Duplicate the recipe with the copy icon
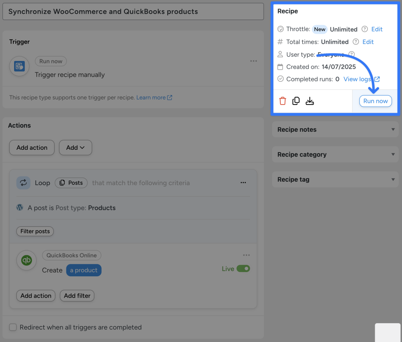 [296, 101]
